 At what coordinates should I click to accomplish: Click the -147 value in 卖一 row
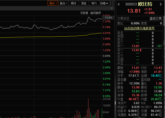(x=159, y=46)
